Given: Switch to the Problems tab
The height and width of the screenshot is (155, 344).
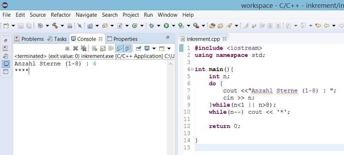Looking at the screenshot, I should tap(29, 39).
